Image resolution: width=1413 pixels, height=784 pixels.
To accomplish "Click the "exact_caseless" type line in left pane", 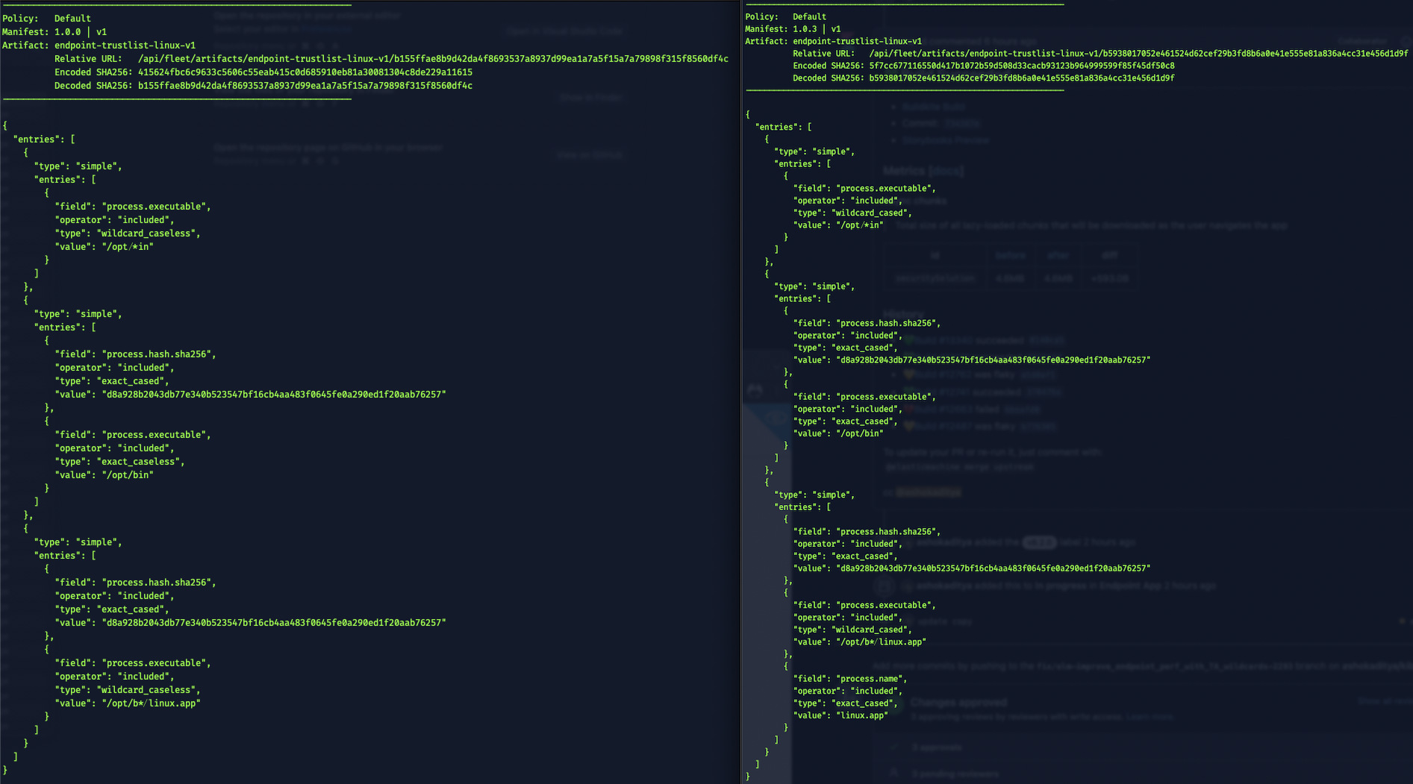I will [119, 462].
